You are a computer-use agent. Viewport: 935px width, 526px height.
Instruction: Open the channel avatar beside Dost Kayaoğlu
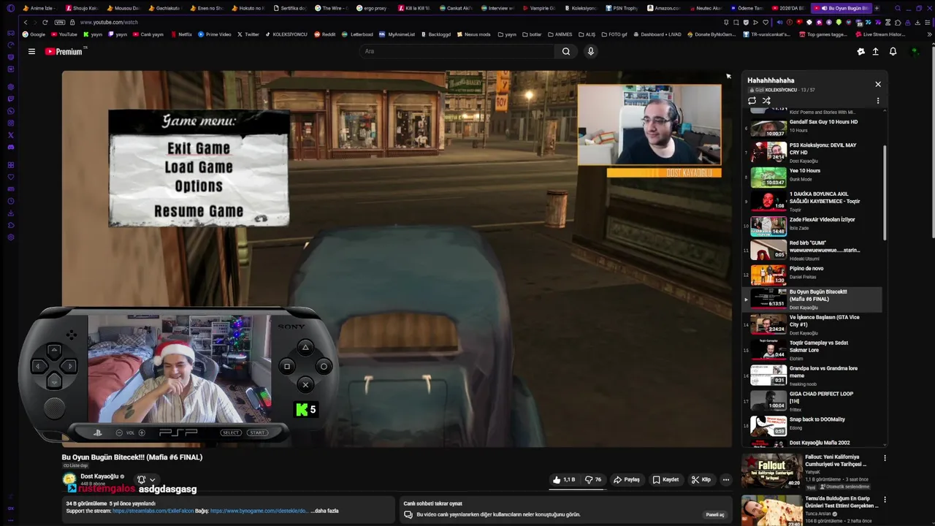pyautogui.click(x=69, y=479)
